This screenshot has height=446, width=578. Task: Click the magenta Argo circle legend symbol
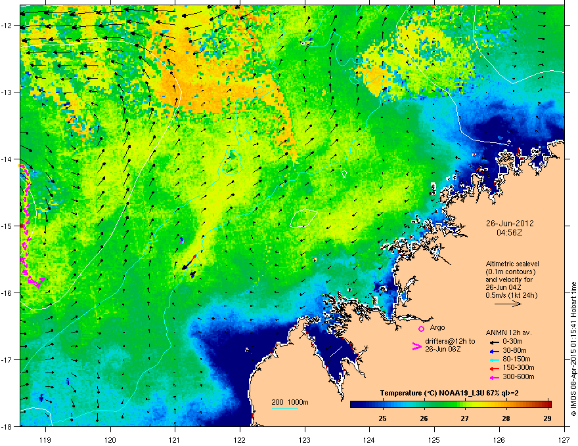tap(421, 329)
